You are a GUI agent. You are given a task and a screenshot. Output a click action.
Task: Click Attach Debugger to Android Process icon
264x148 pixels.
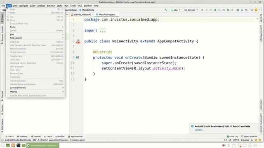(228, 10)
